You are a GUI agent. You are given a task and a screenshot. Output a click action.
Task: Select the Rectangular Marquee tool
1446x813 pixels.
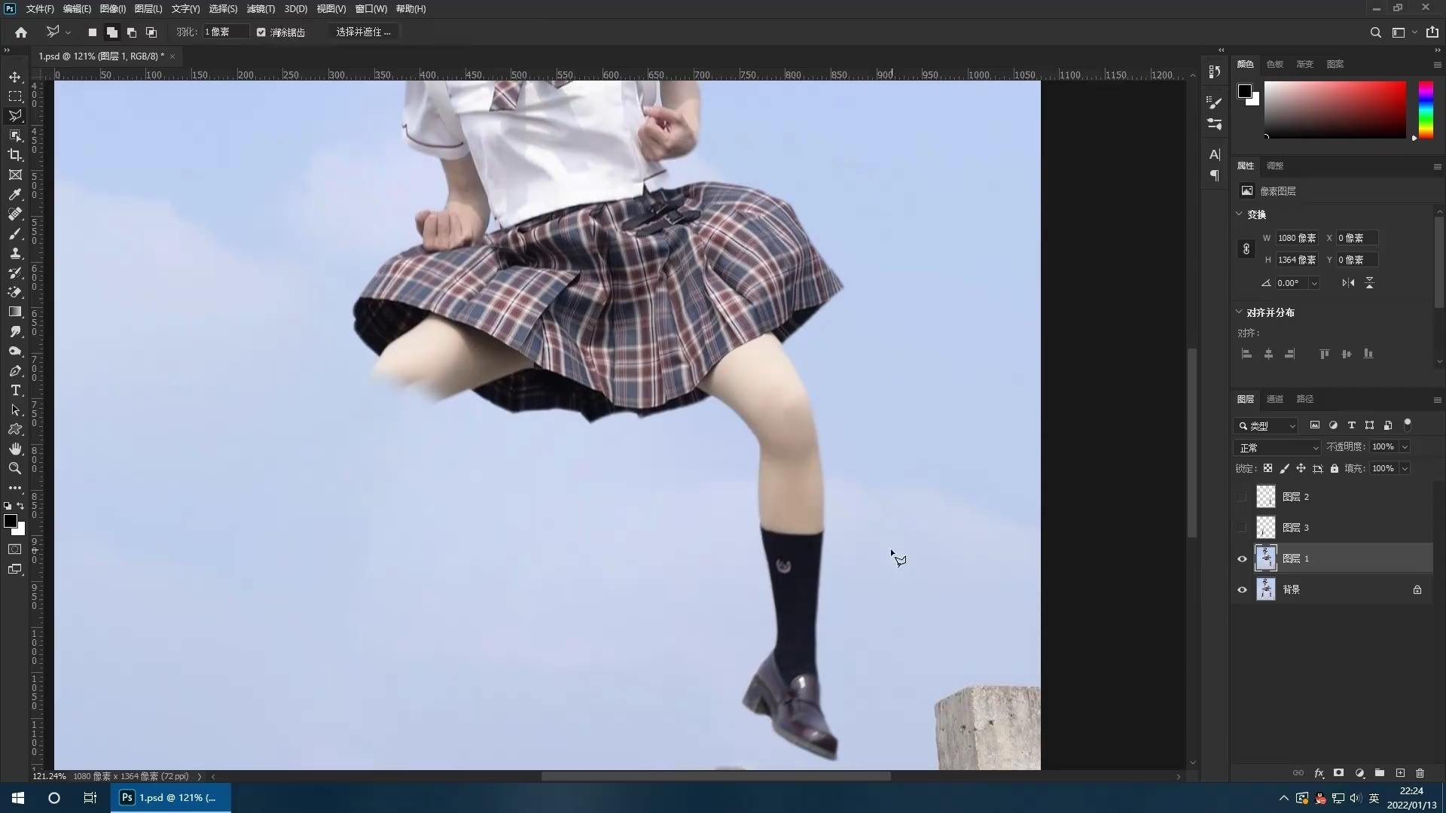pos(15,96)
